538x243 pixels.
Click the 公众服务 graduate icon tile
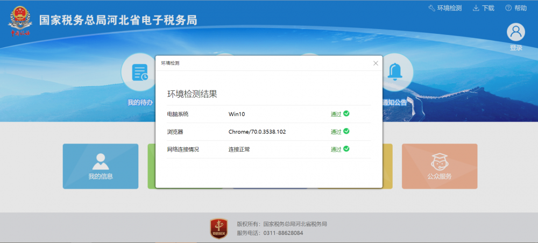(439, 161)
